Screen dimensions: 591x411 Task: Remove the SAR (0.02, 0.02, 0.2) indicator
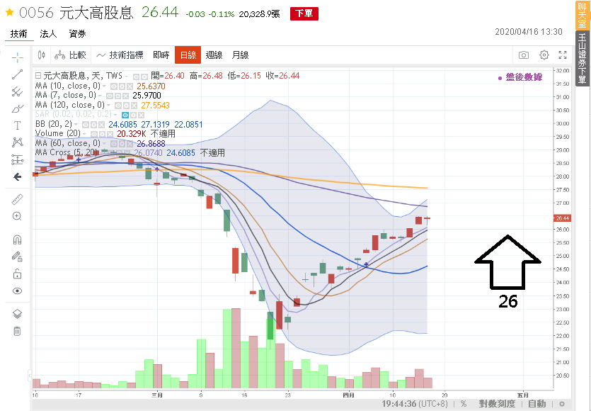click(x=141, y=115)
